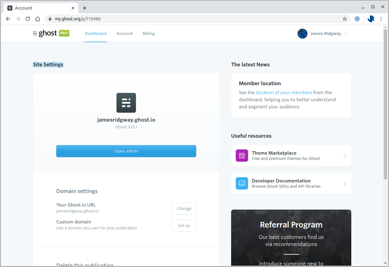The image size is (389, 267).
Task: Close the Account browser tab
Action: point(73,8)
